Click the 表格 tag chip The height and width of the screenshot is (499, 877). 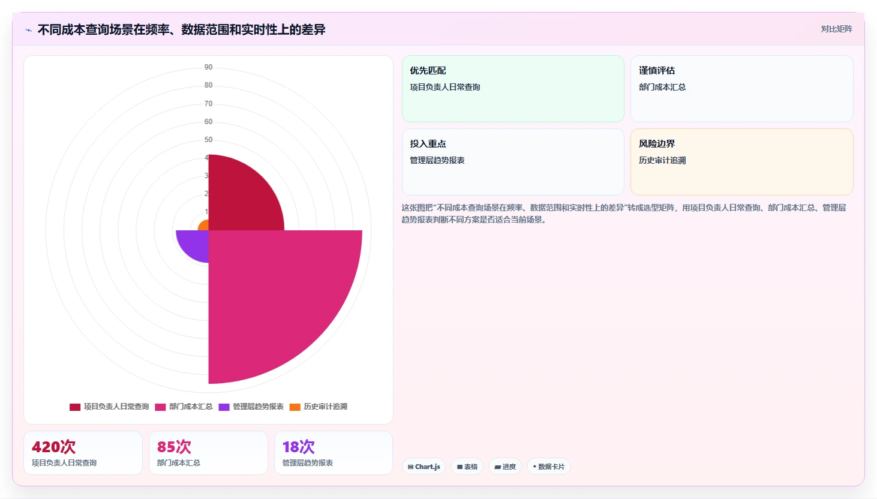(467, 467)
